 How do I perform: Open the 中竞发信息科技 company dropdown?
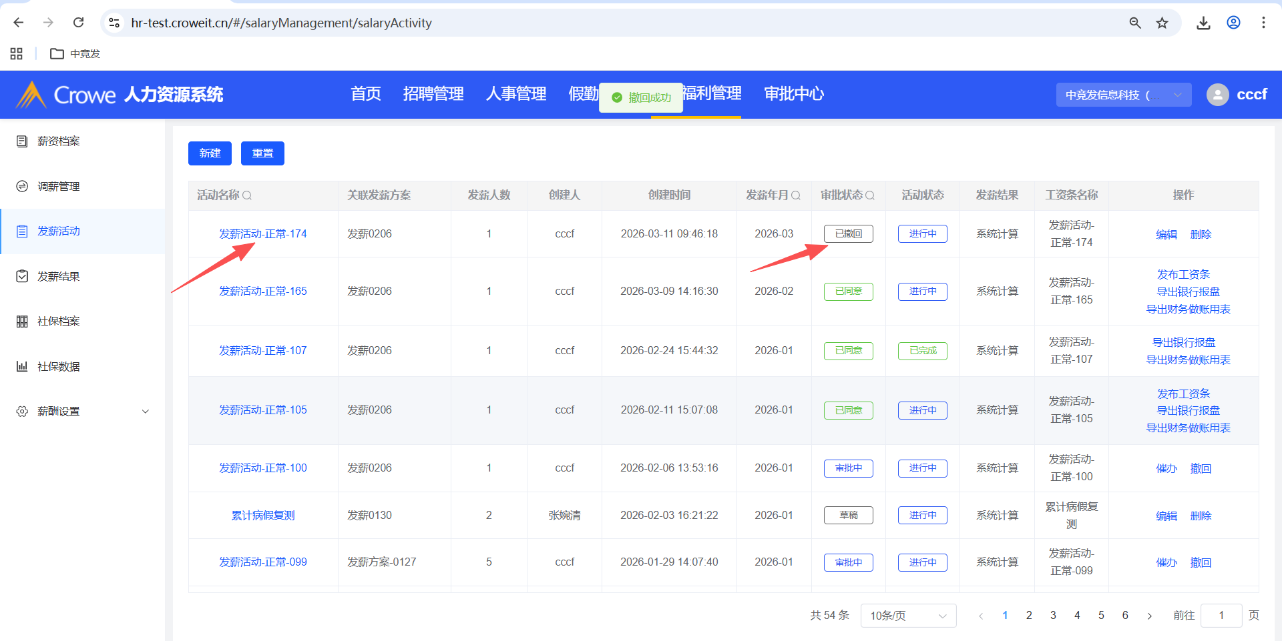tap(1123, 95)
